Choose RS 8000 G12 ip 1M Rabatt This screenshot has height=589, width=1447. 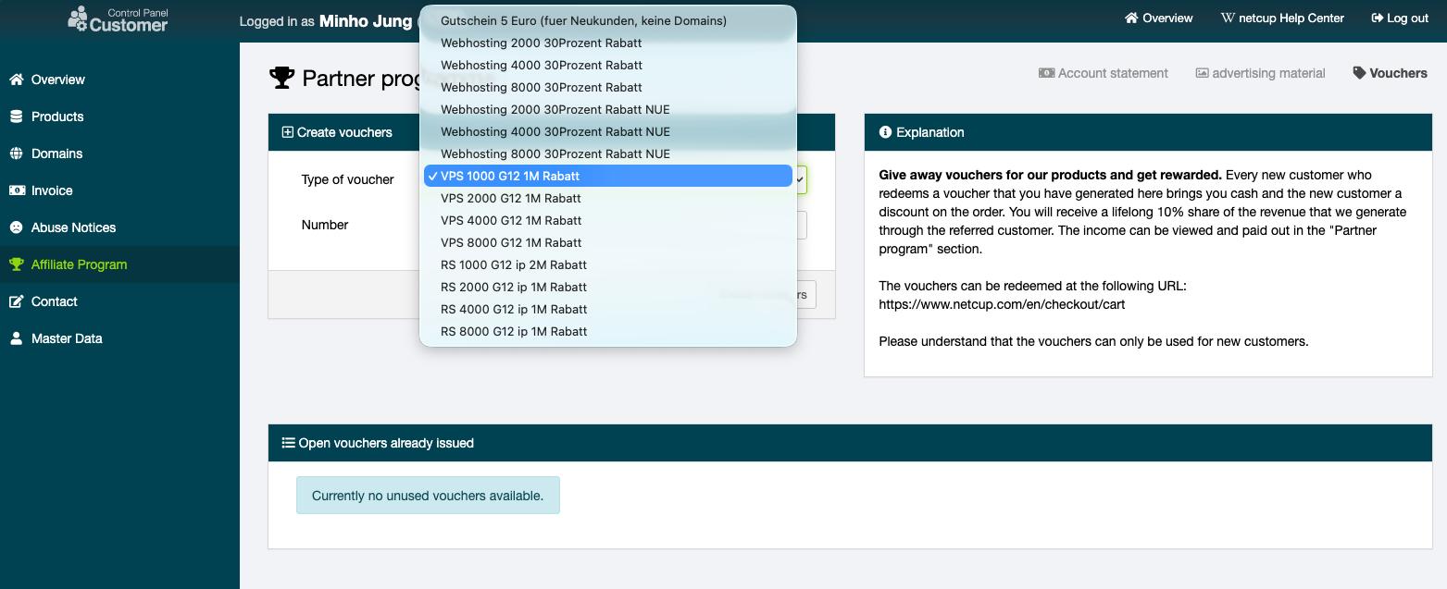coord(608,331)
